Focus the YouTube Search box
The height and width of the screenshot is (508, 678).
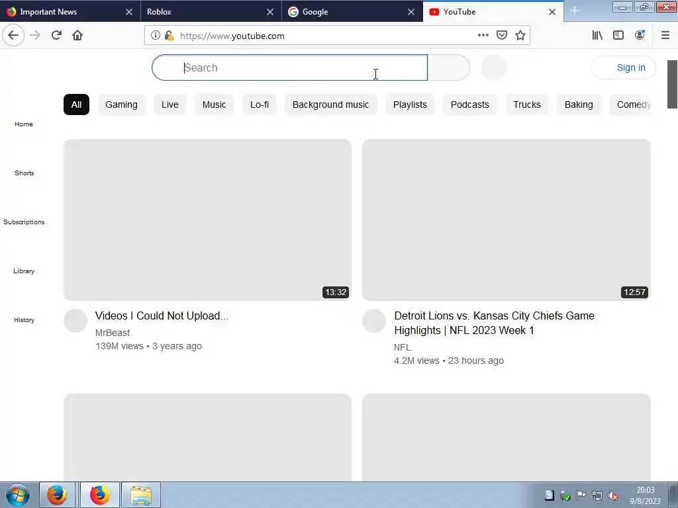coord(289,67)
